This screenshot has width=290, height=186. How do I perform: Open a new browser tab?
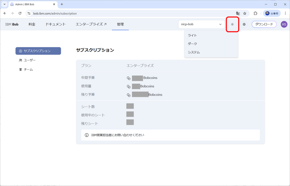pyautogui.click(x=62, y=4)
